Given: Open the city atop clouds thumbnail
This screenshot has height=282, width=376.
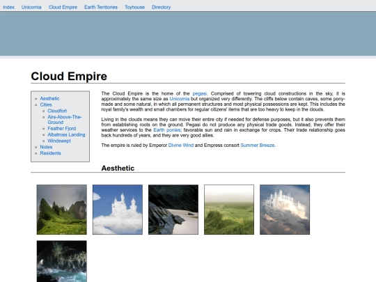Looking at the screenshot, I should (285, 210).
